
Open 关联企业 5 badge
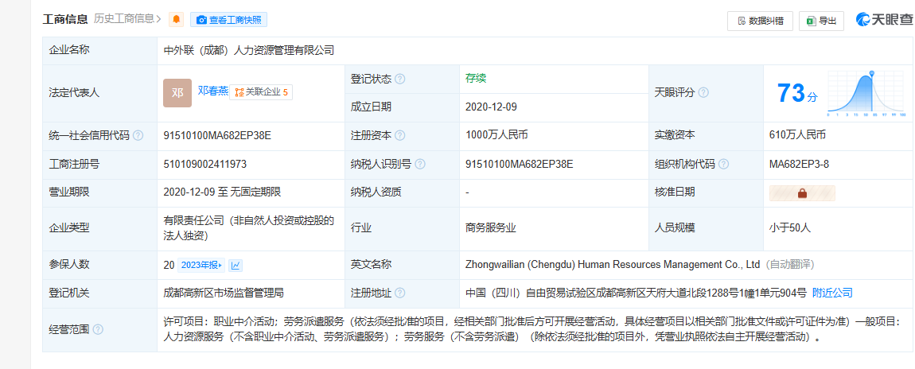click(x=262, y=92)
